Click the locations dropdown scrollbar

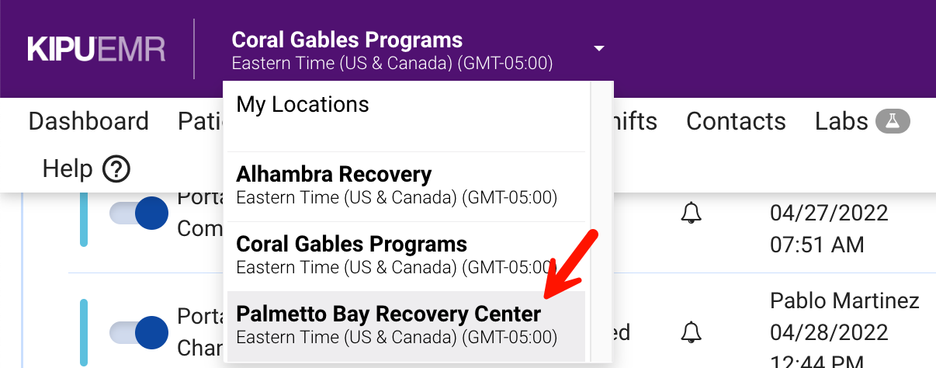[601, 217]
